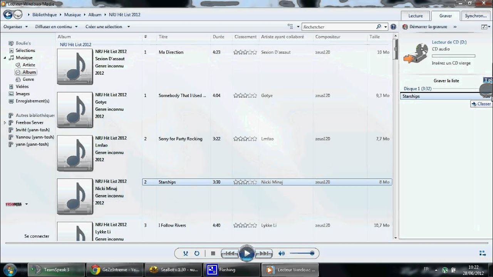Start playback with the Play button
The height and width of the screenshot is (277, 493).
[246, 253]
